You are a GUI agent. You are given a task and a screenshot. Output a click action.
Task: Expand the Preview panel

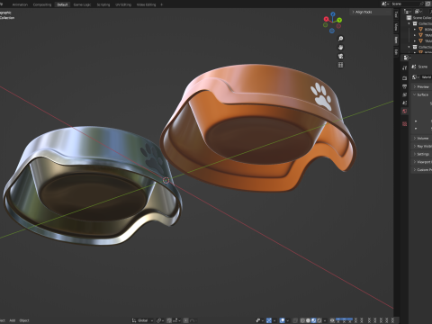421,86
